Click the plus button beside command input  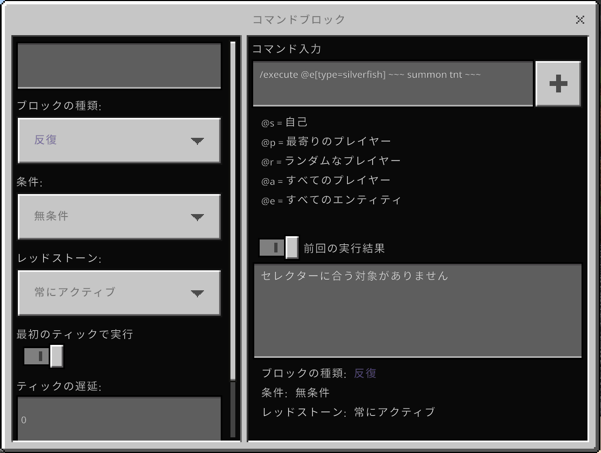tap(558, 84)
